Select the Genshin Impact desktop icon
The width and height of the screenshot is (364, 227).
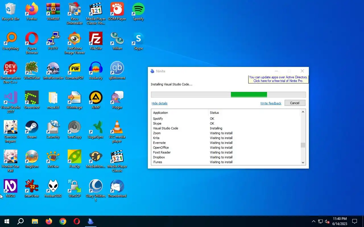(x=11, y=132)
